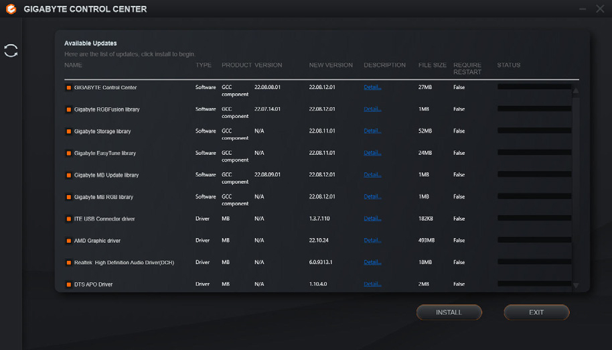612x350 pixels.
Task: Click the NAME column header
Action: (x=73, y=65)
